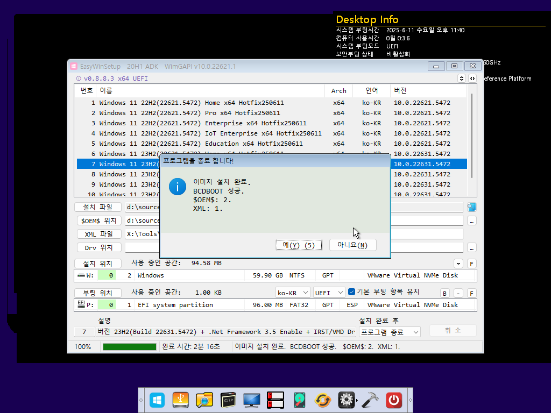This screenshot has width=551, height=413.
Task: Select row 5 Windows 11 22H2 Education
Action: coord(272,144)
